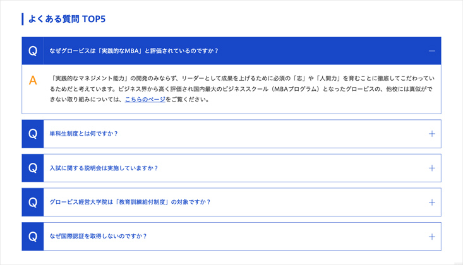Expand 単科生制度とは何ですか plus icon
Screen dimensions: 463x265
coord(431,134)
